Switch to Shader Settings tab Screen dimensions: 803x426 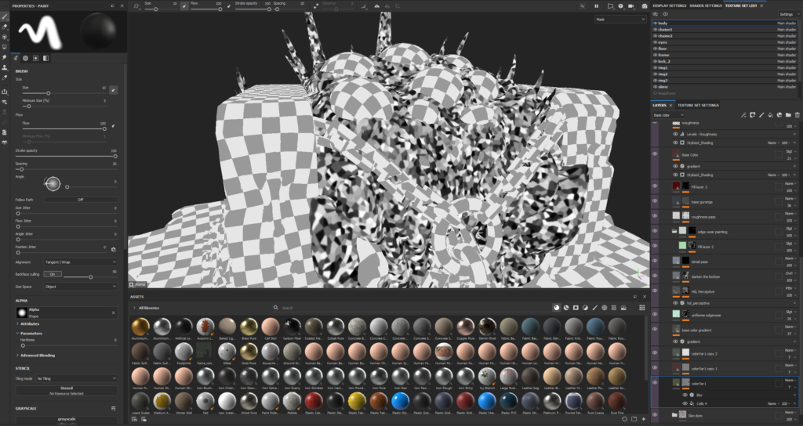pos(705,5)
